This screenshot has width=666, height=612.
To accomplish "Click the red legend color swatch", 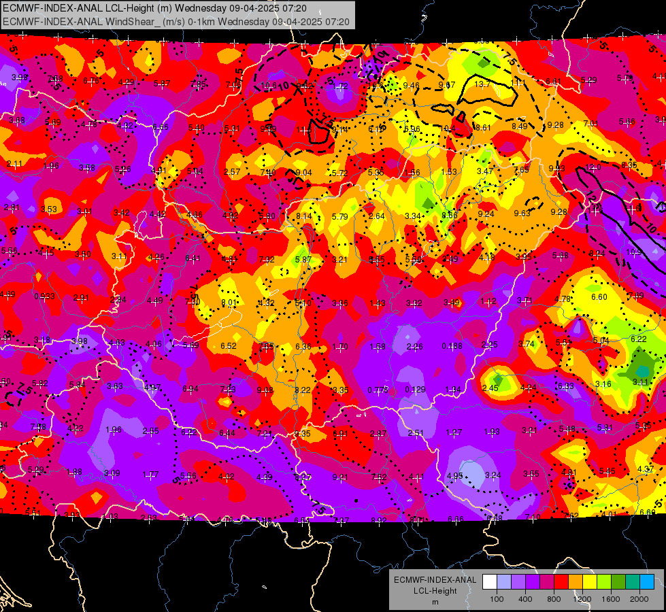I will 561,582.
